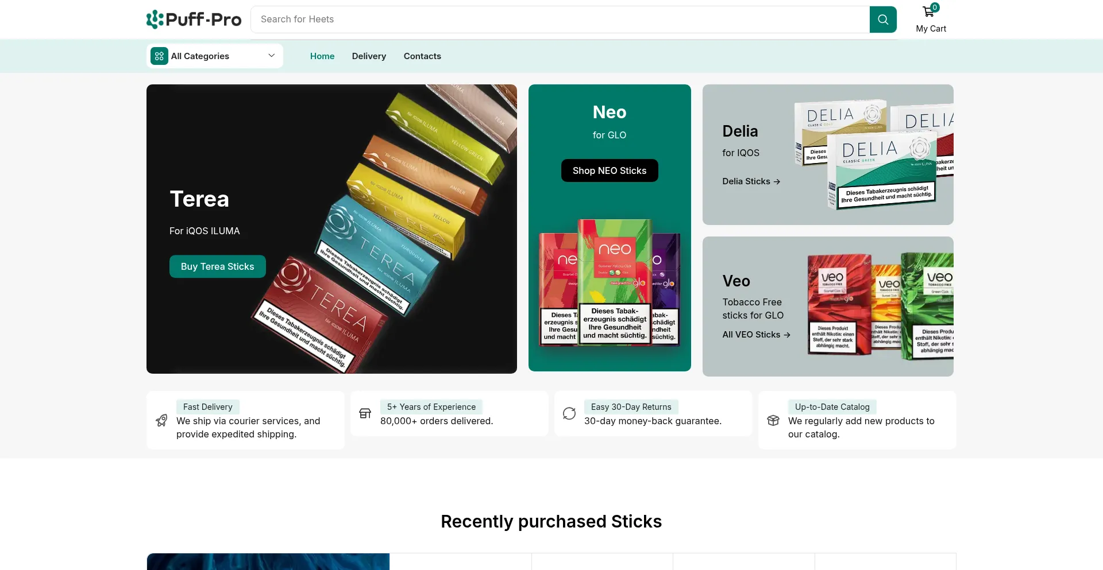Open the Delivery page
1103x570 pixels.
coord(369,56)
